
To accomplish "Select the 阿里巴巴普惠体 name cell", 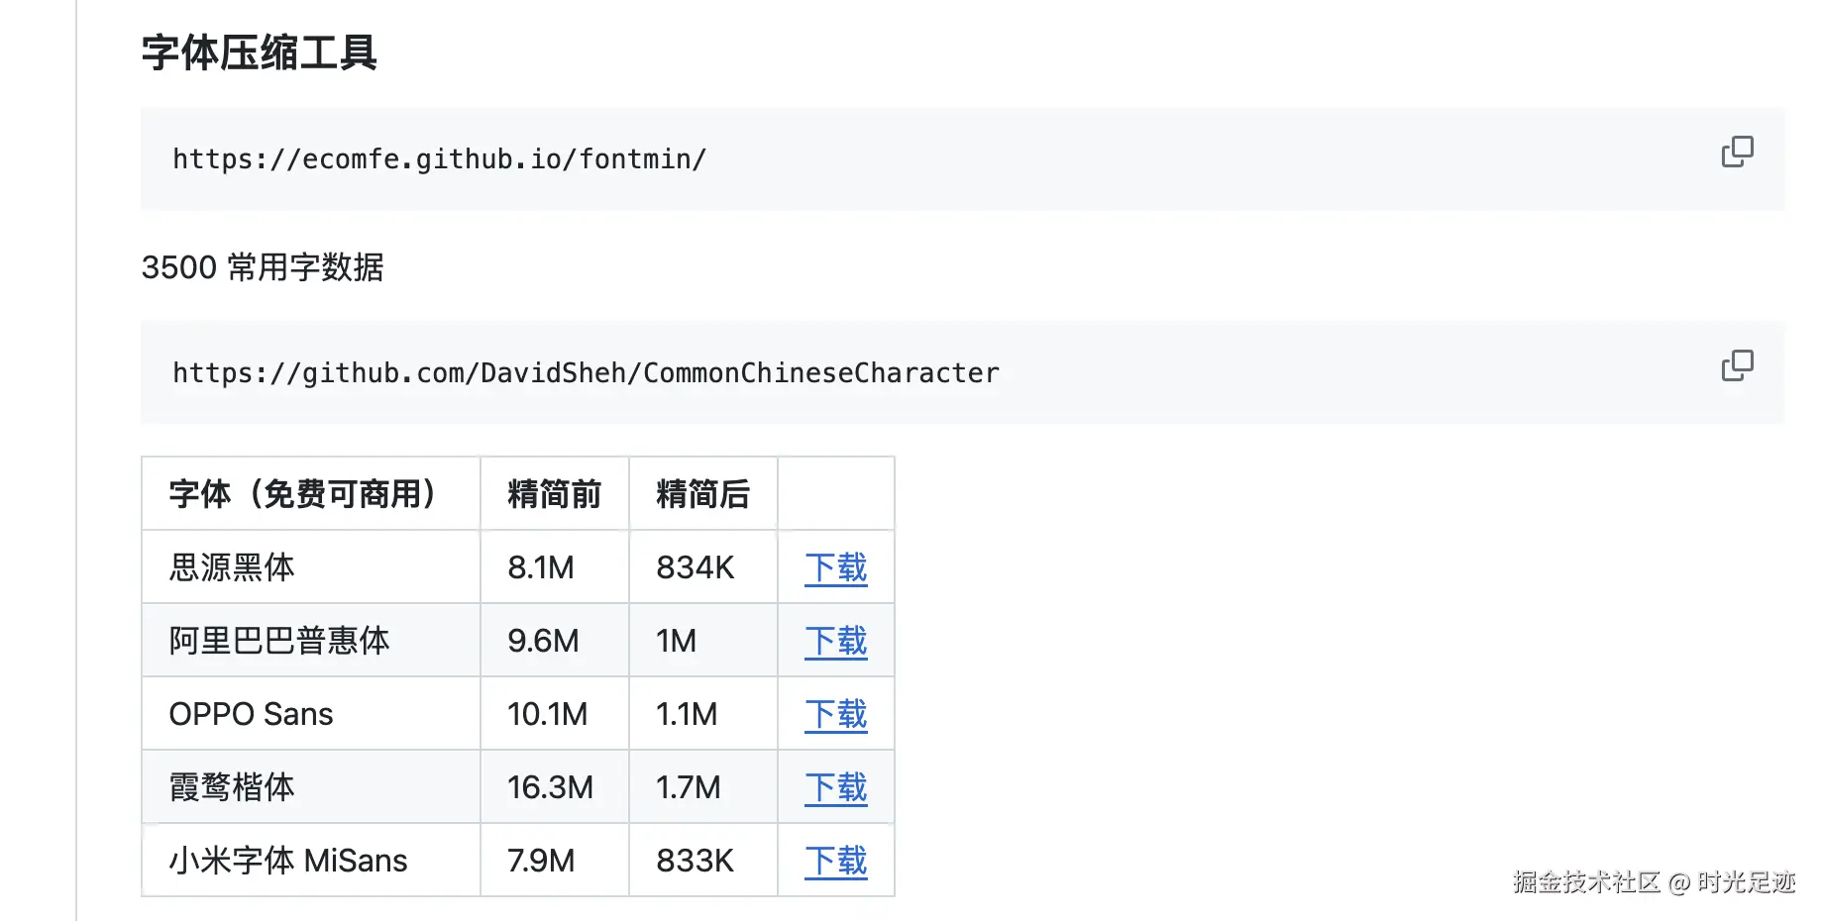I will click(x=279, y=641).
